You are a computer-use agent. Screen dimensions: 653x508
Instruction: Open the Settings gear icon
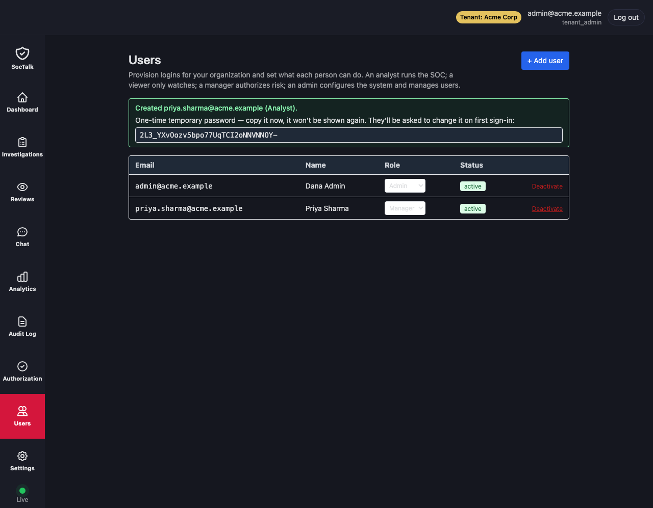pyautogui.click(x=22, y=456)
